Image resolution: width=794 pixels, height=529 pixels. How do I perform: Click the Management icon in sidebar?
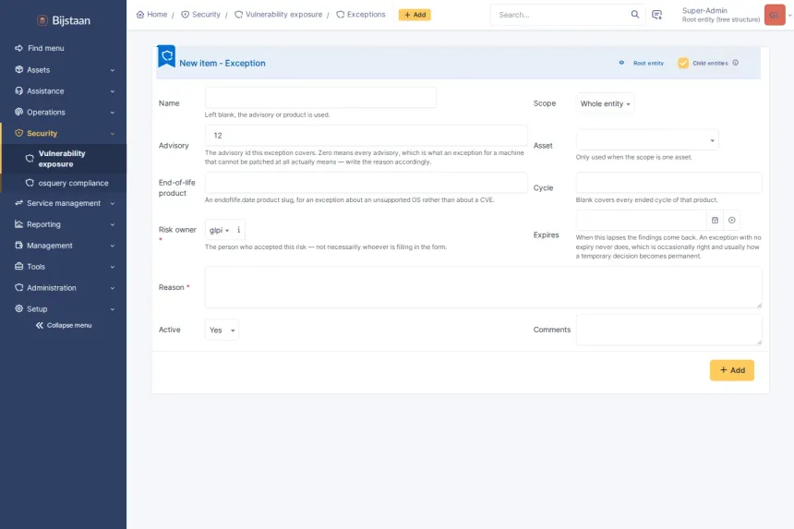pos(18,245)
